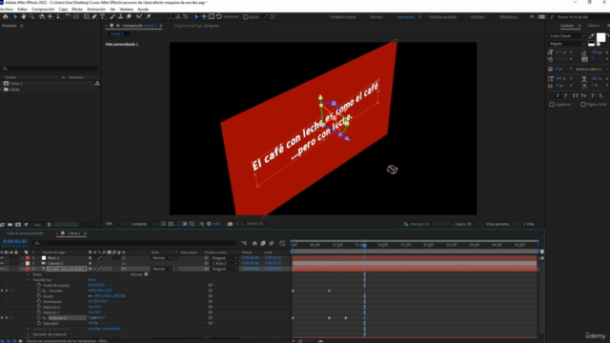
Task: Click the All Caps TT button
Action: click(576, 95)
